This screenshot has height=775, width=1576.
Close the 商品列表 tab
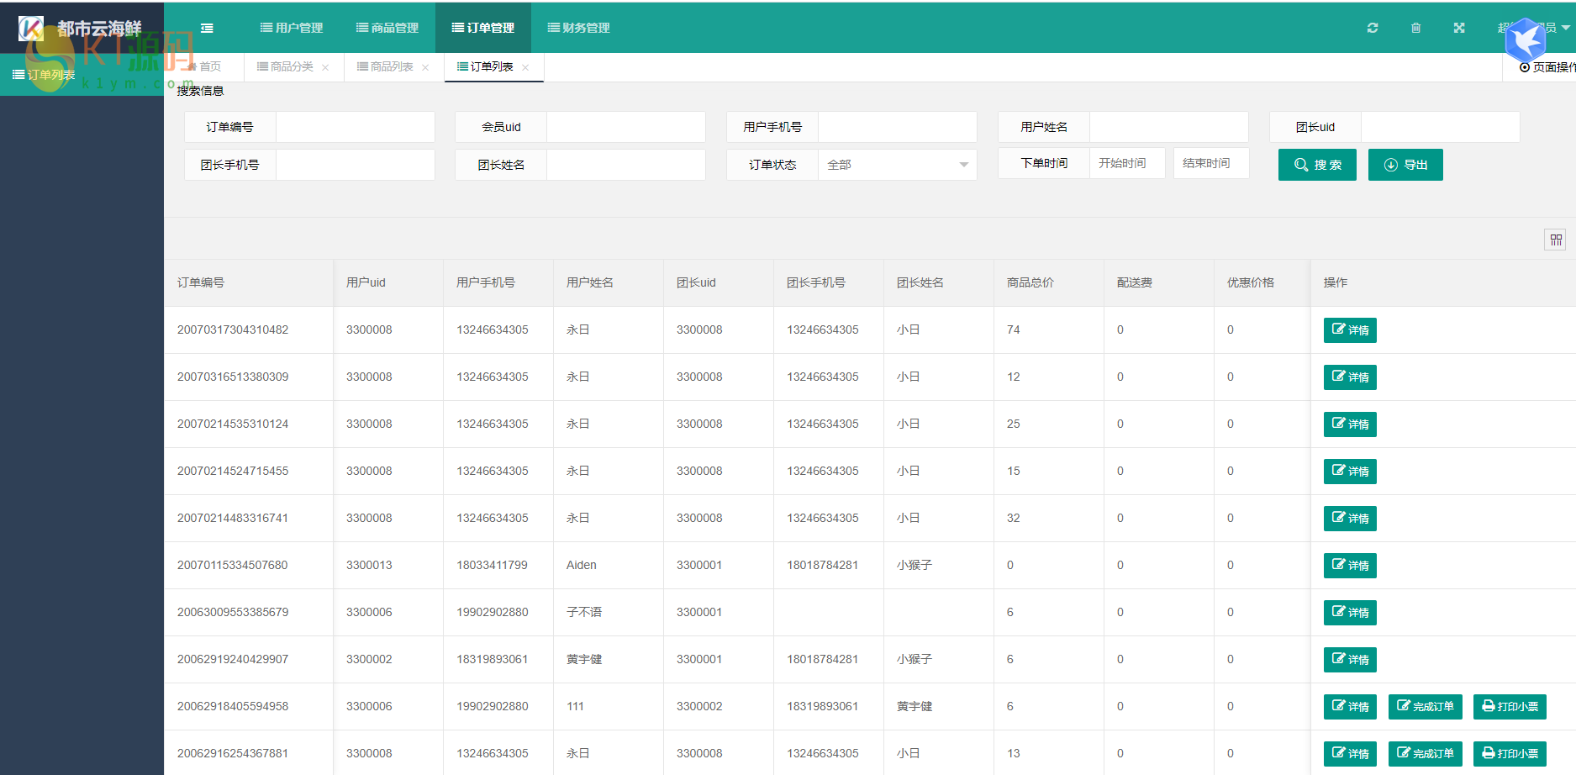pyautogui.click(x=425, y=67)
